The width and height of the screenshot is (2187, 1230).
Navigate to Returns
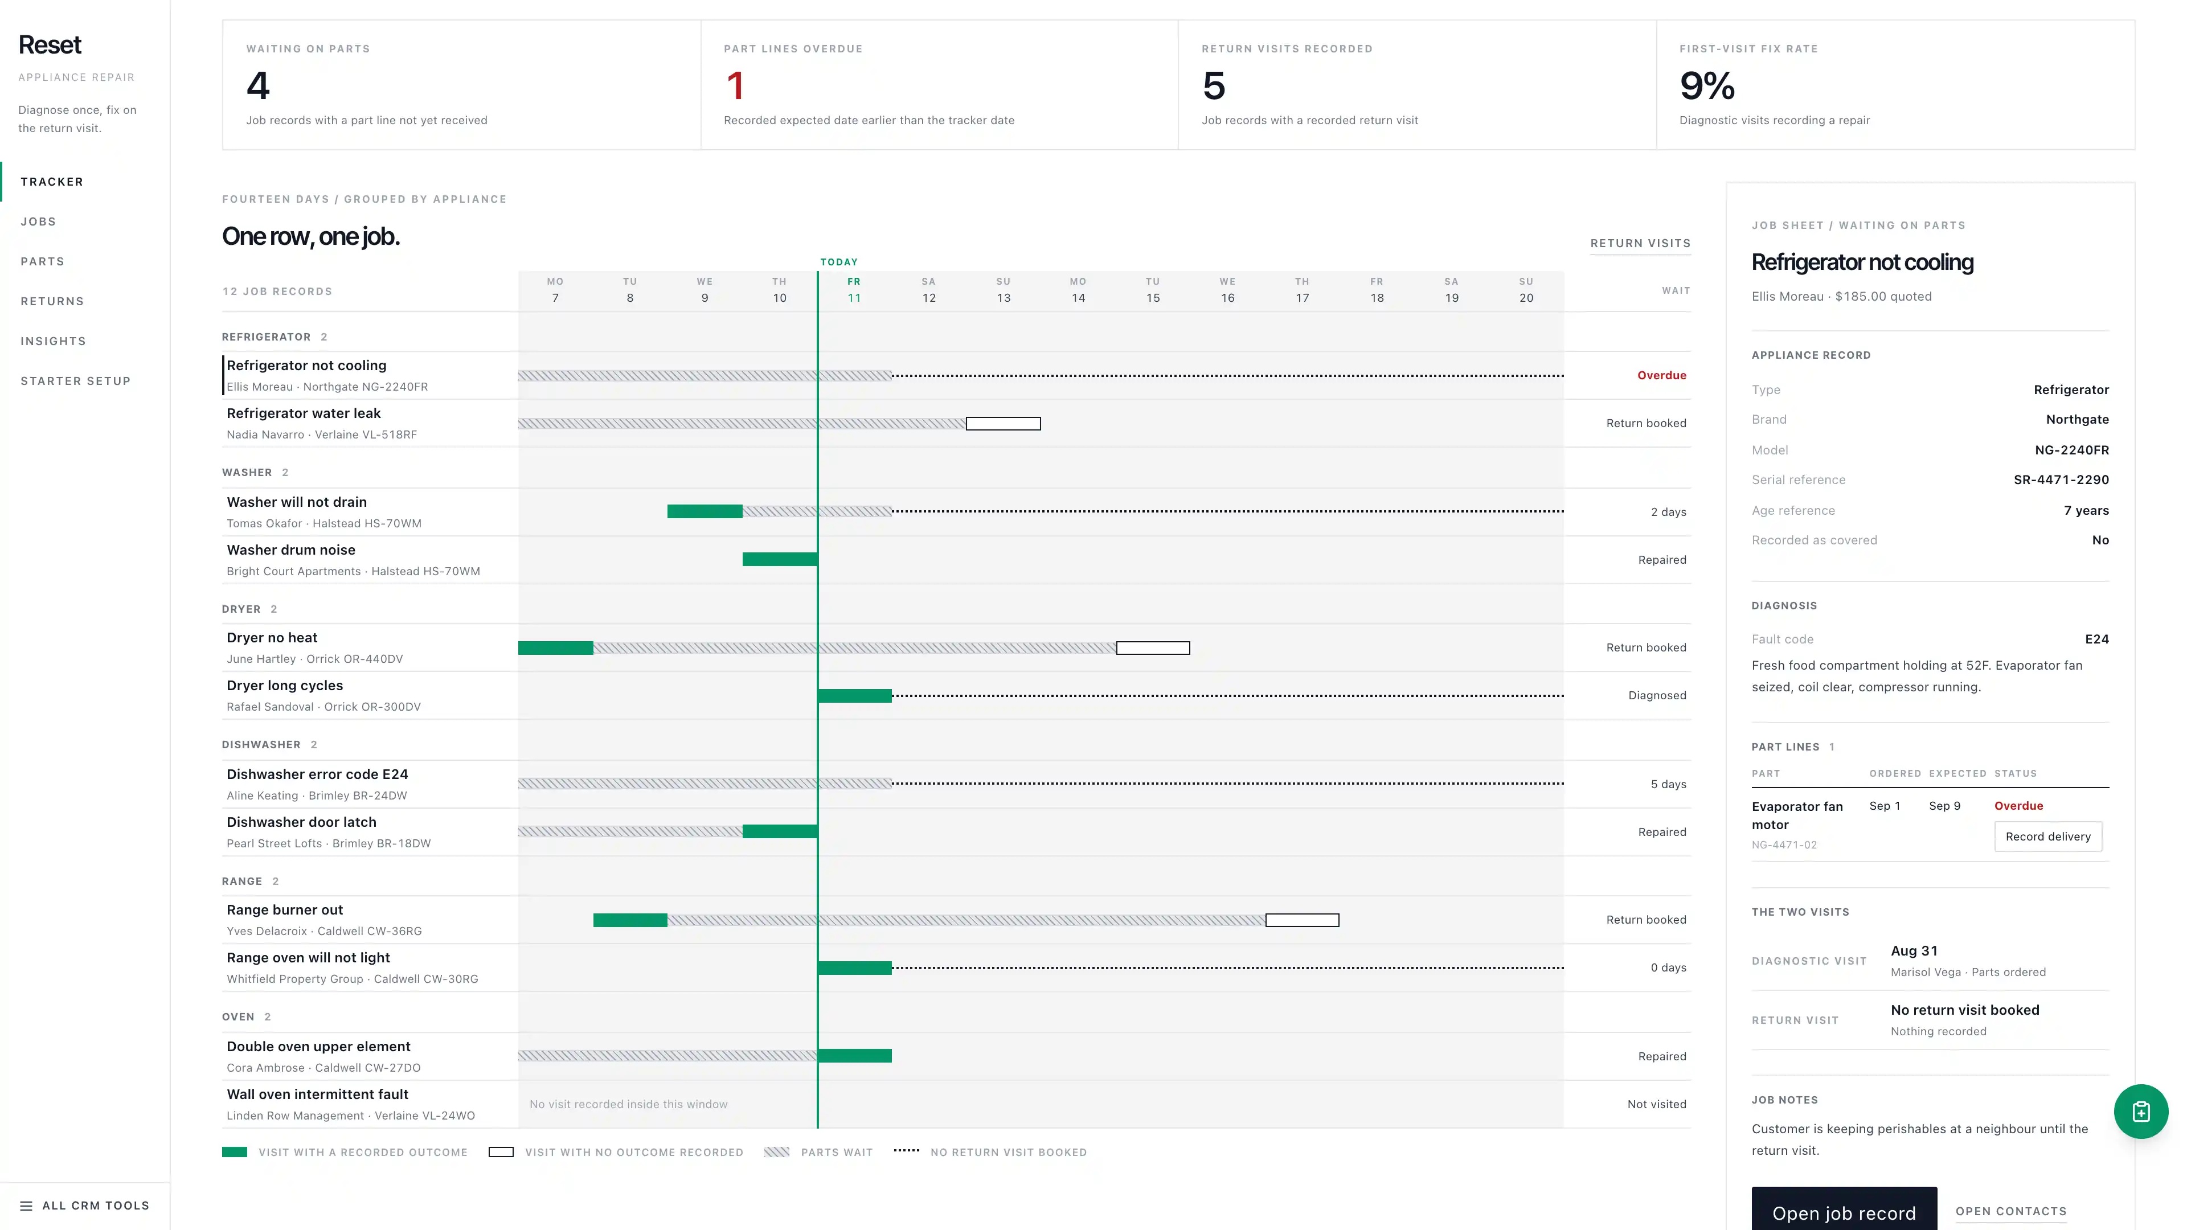coord(85,301)
